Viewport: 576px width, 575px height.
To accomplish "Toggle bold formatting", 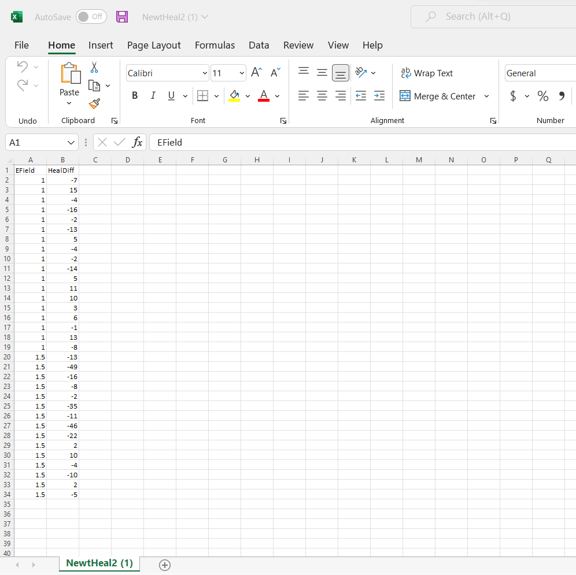I will tap(134, 95).
